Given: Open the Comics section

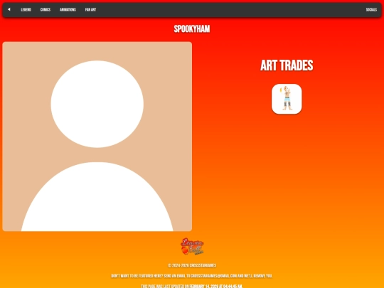Looking at the screenshot, I should point(46,10).
